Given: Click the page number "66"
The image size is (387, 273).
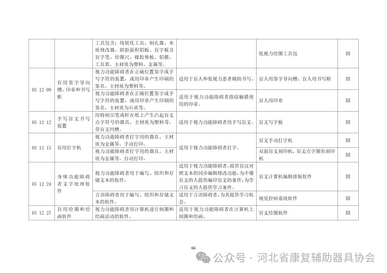Looking at the screenshot, I should point(193,248).
